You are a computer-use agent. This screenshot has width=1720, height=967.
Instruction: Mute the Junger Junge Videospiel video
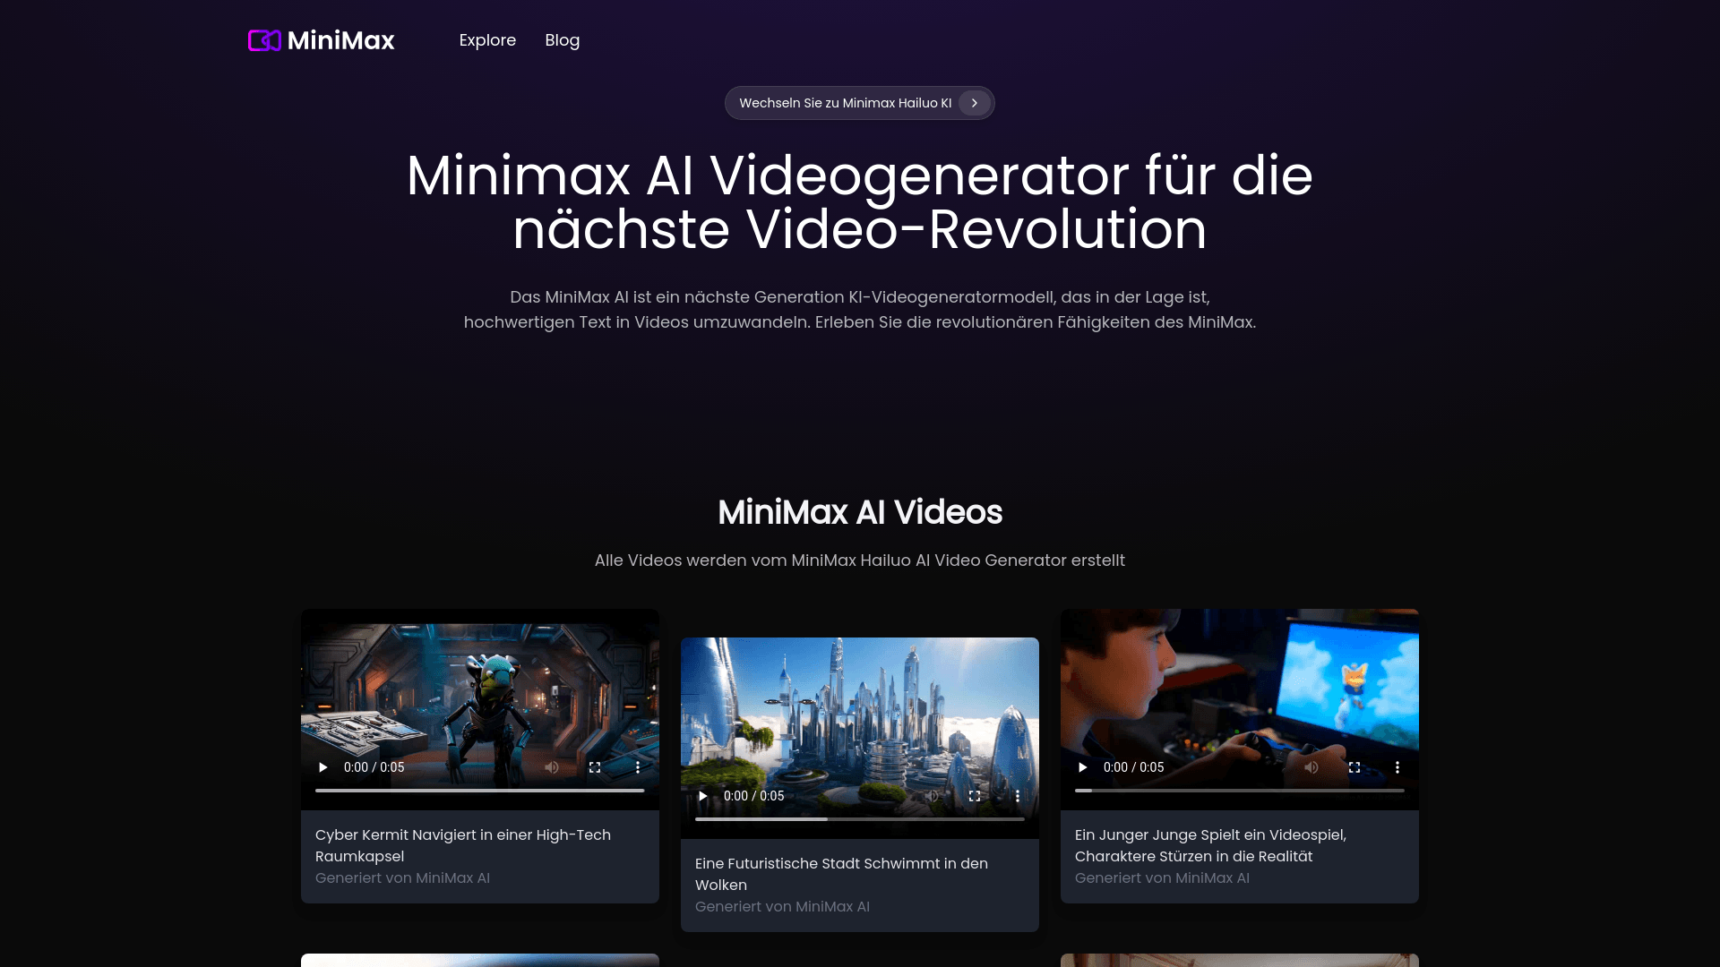(x=1311, y=767)
